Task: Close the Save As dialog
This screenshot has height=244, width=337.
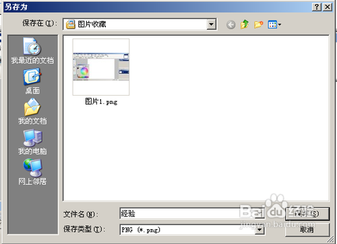Action: (328, 7)
